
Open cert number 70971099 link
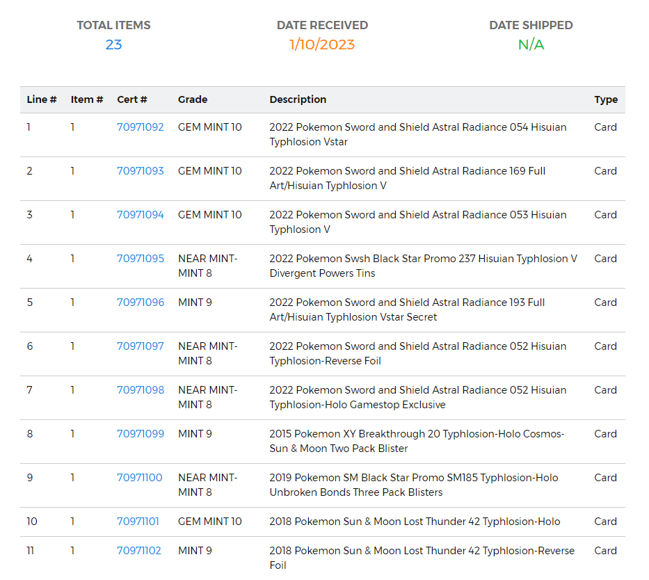point(141,434)
